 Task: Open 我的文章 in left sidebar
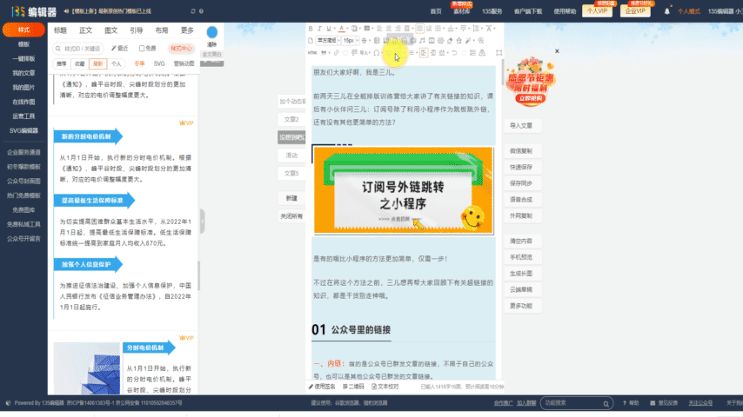[23, 73]
